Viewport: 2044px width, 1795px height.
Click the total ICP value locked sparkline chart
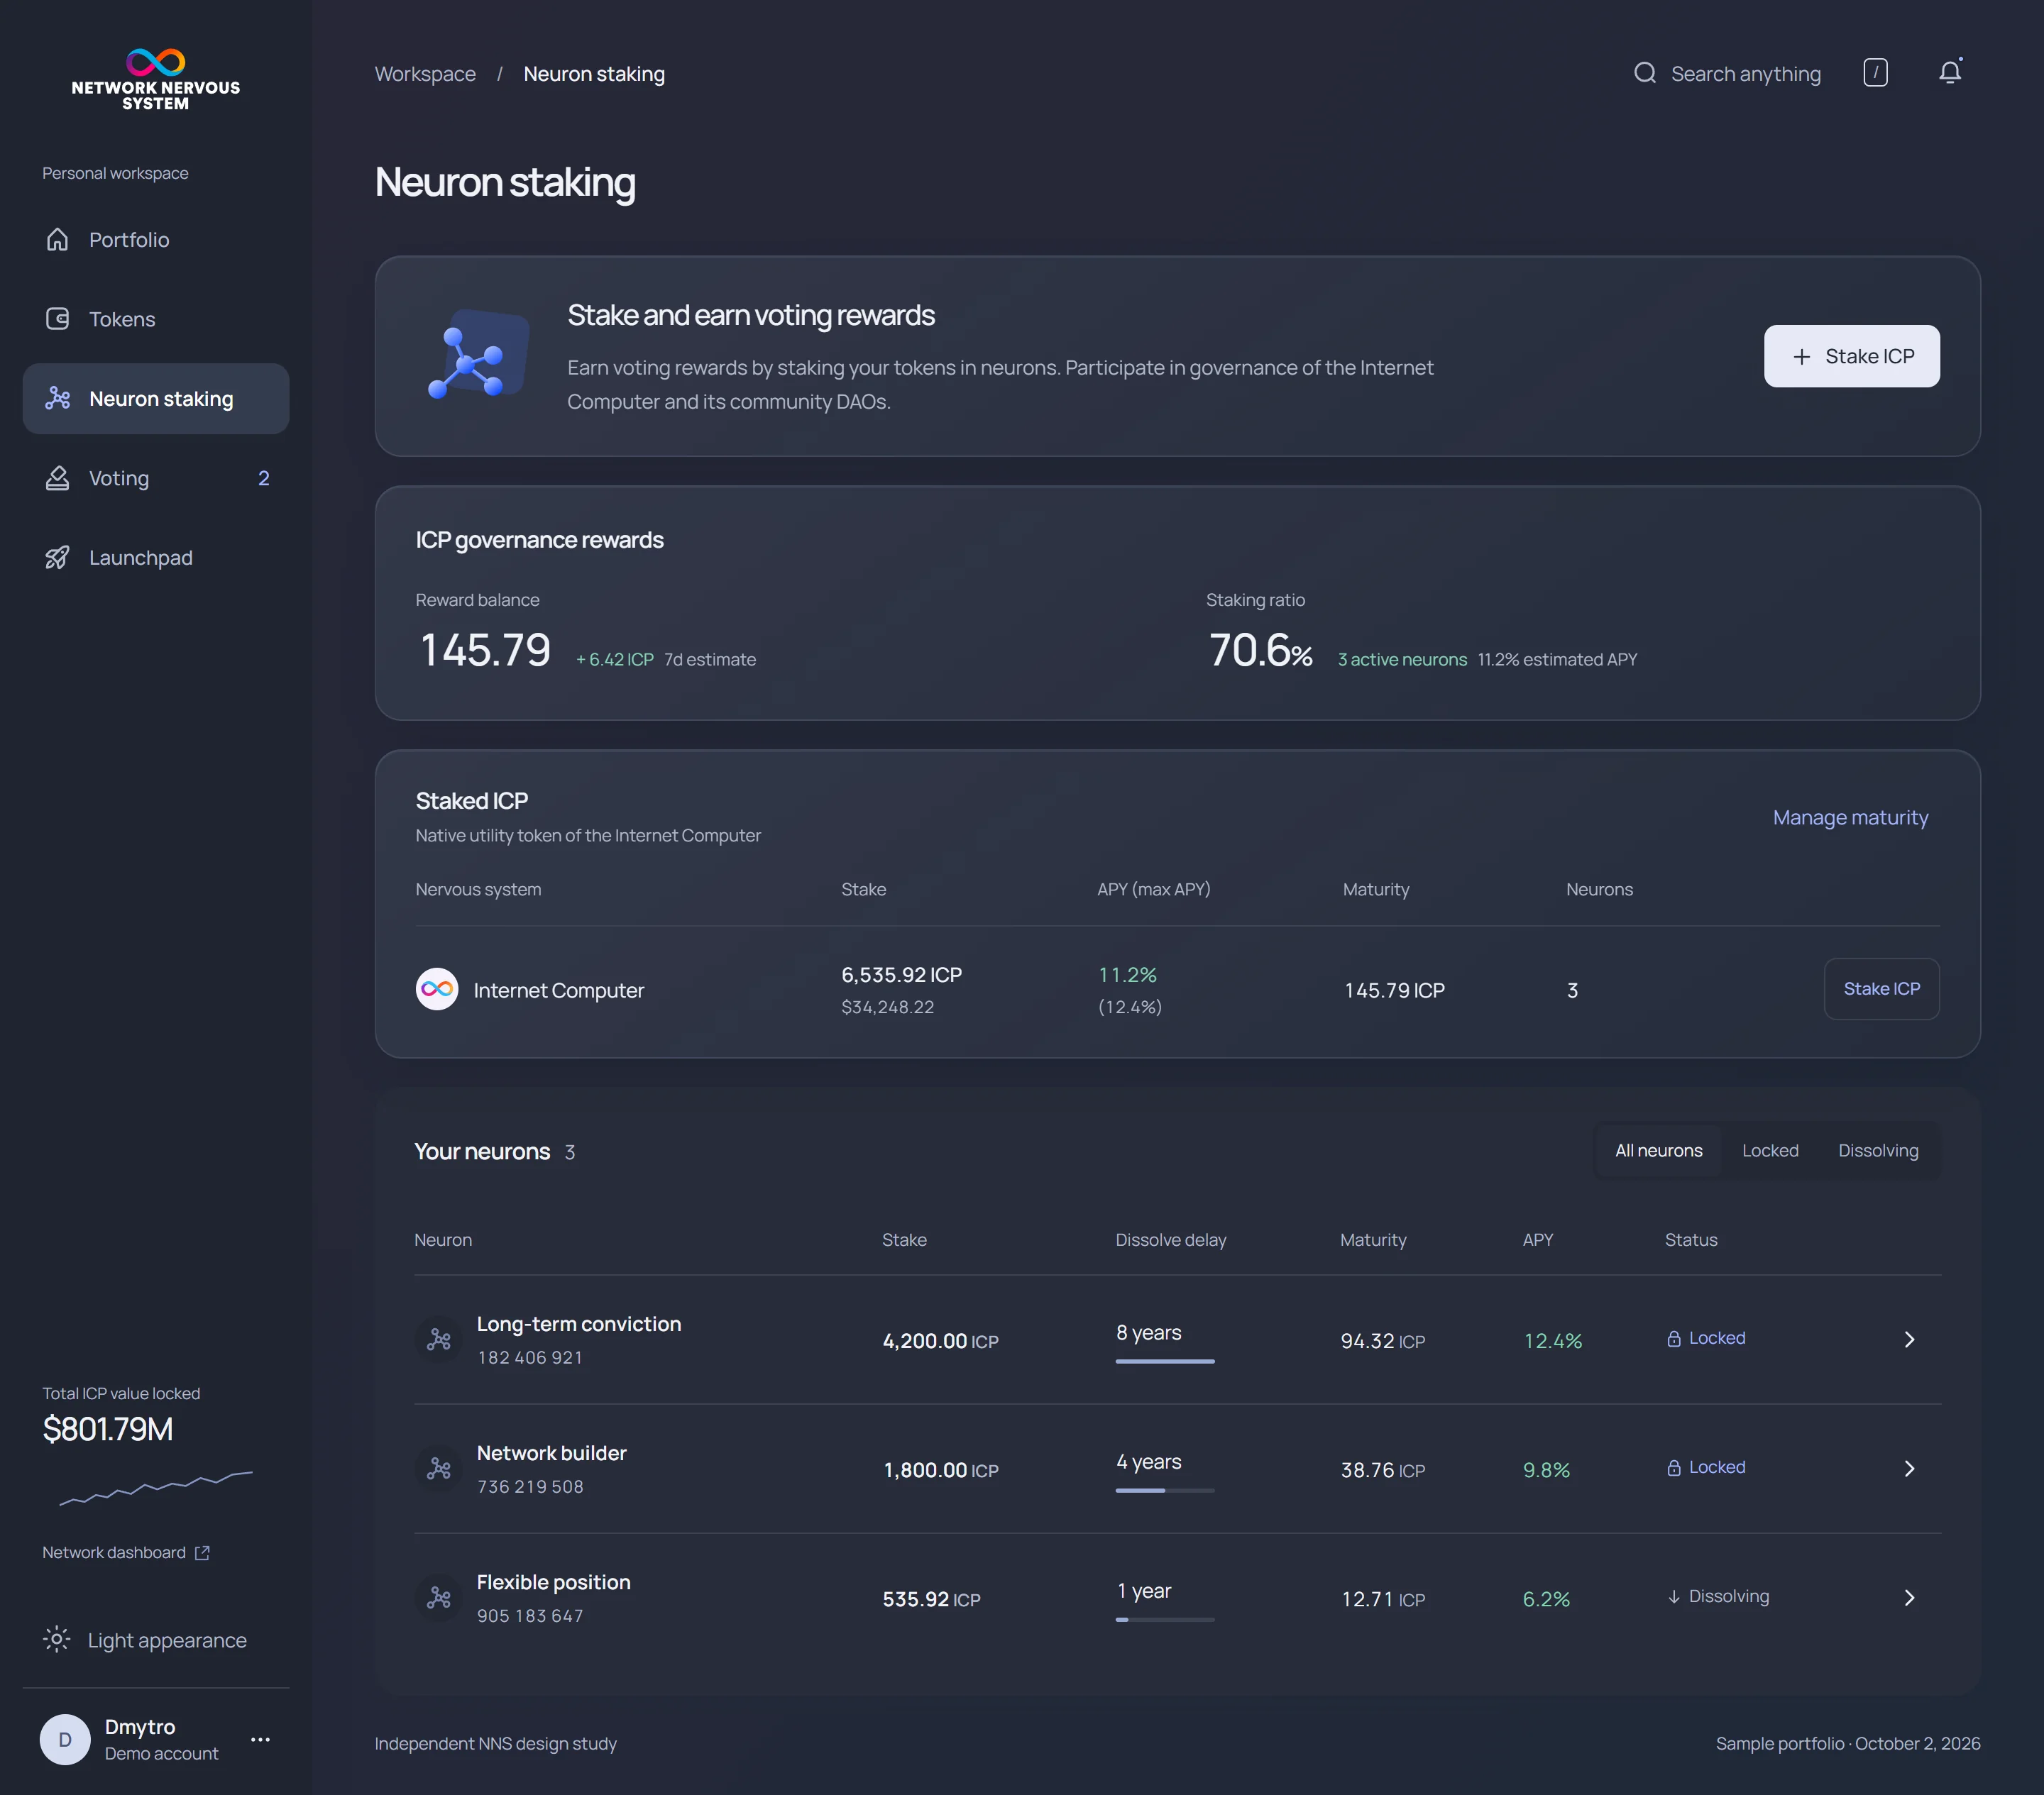(x=156, y=1487)
